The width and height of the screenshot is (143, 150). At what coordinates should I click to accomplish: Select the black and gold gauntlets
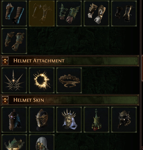(x=124, y=13)
